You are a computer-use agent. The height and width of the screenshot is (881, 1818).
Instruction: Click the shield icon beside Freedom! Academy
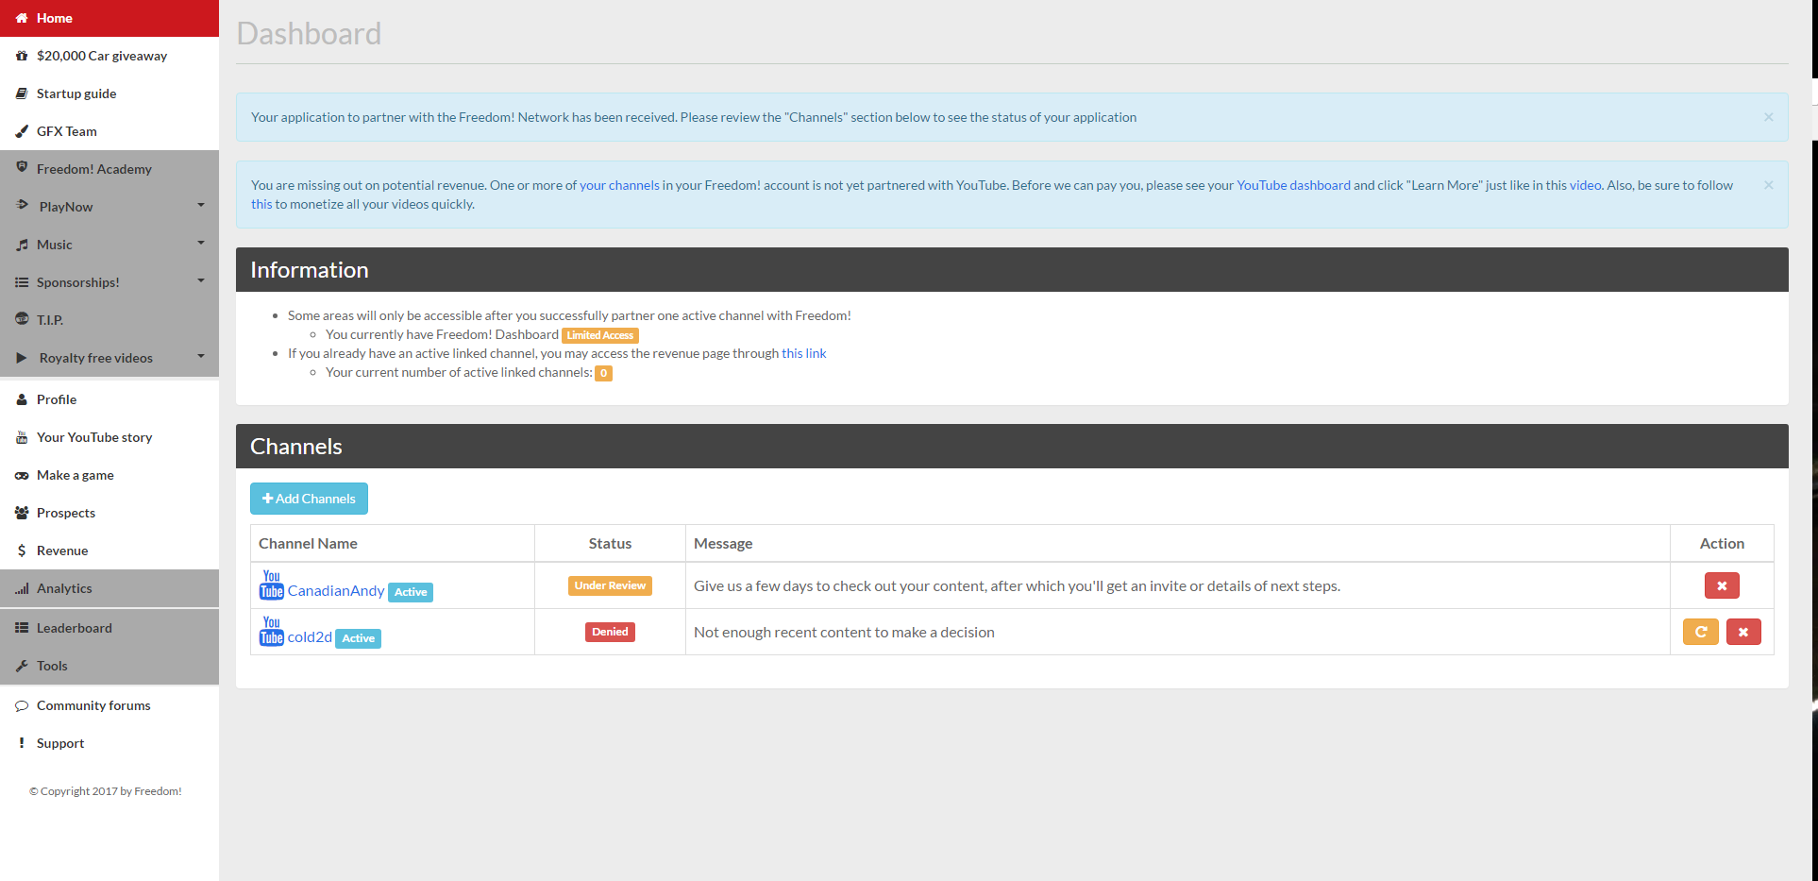pyautogui.click(x=22, y=167)
